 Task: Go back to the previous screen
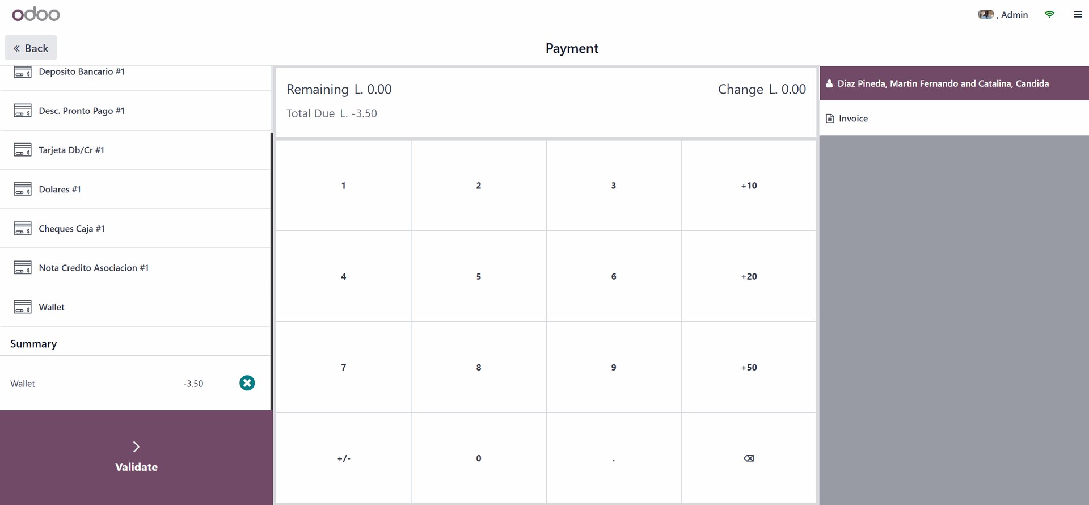click(31, 48)
